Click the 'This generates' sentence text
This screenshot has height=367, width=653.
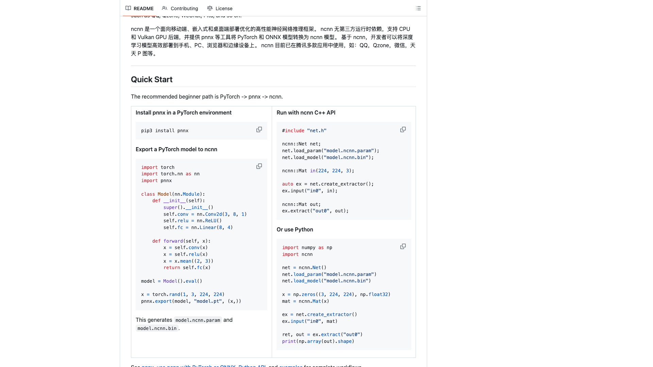(154, 320)
